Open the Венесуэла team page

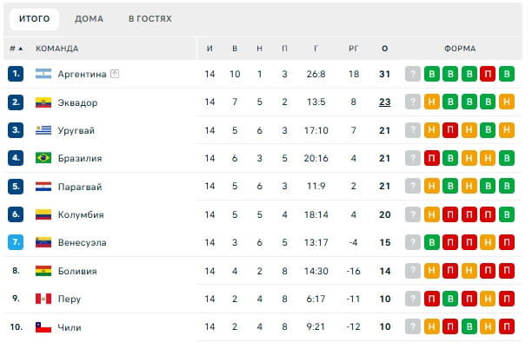click(82, 242)
